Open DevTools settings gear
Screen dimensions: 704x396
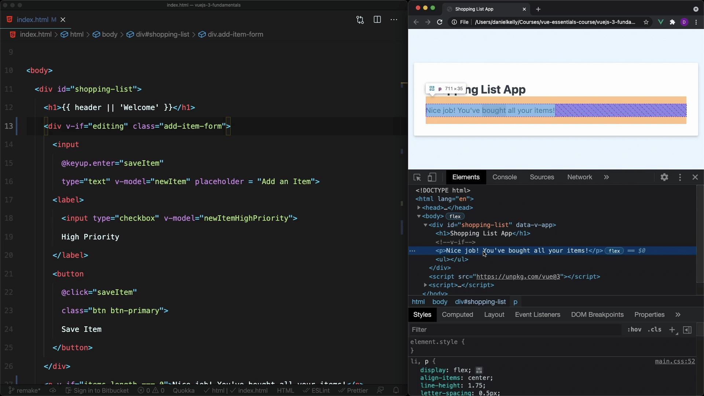(x=664, y=177)
